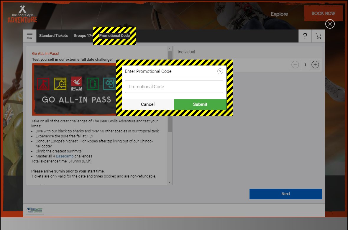
Task: Switch to the Groups 17+ tab
Action: point(83,36)
